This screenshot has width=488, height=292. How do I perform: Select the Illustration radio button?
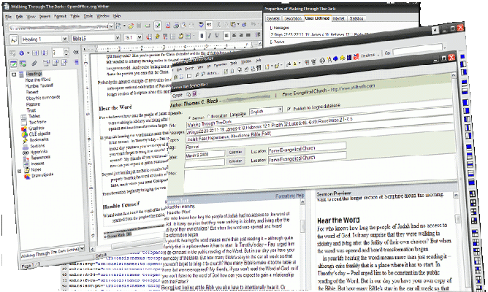[x=209, y=116]
